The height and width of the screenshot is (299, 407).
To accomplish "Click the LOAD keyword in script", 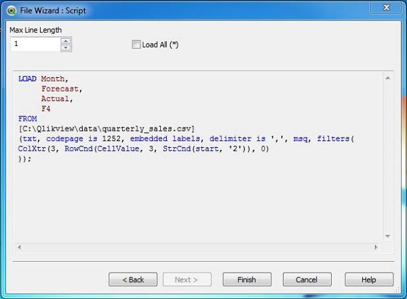I will [27, 79].
